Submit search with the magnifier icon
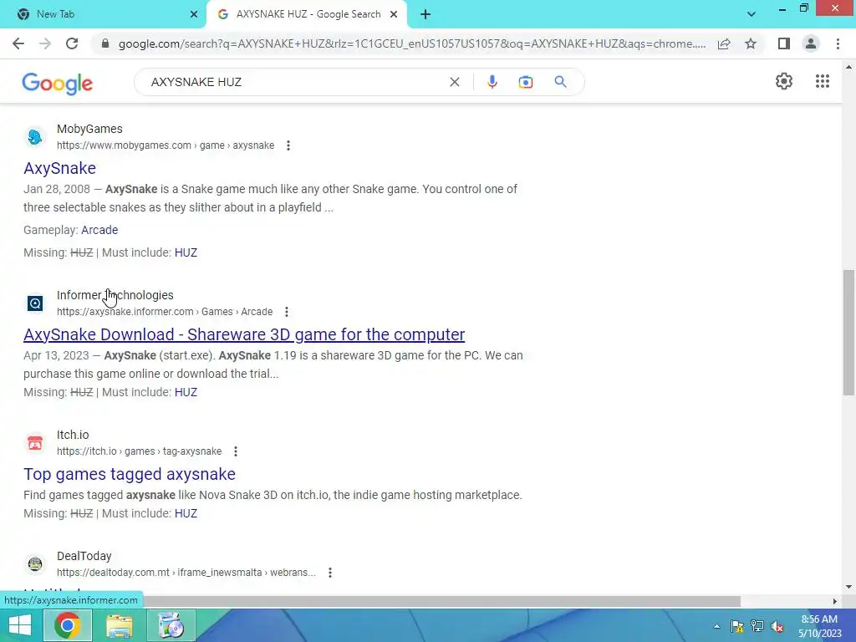The width and height of the screenshot is (856, 642). click(x=560, y=82)
